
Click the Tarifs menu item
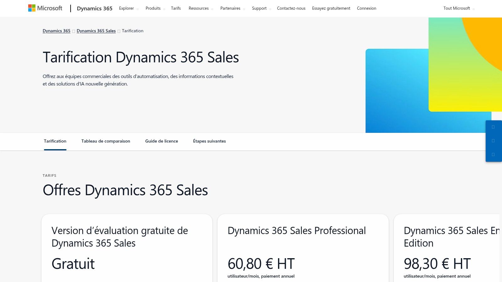[x=176, y=8]
